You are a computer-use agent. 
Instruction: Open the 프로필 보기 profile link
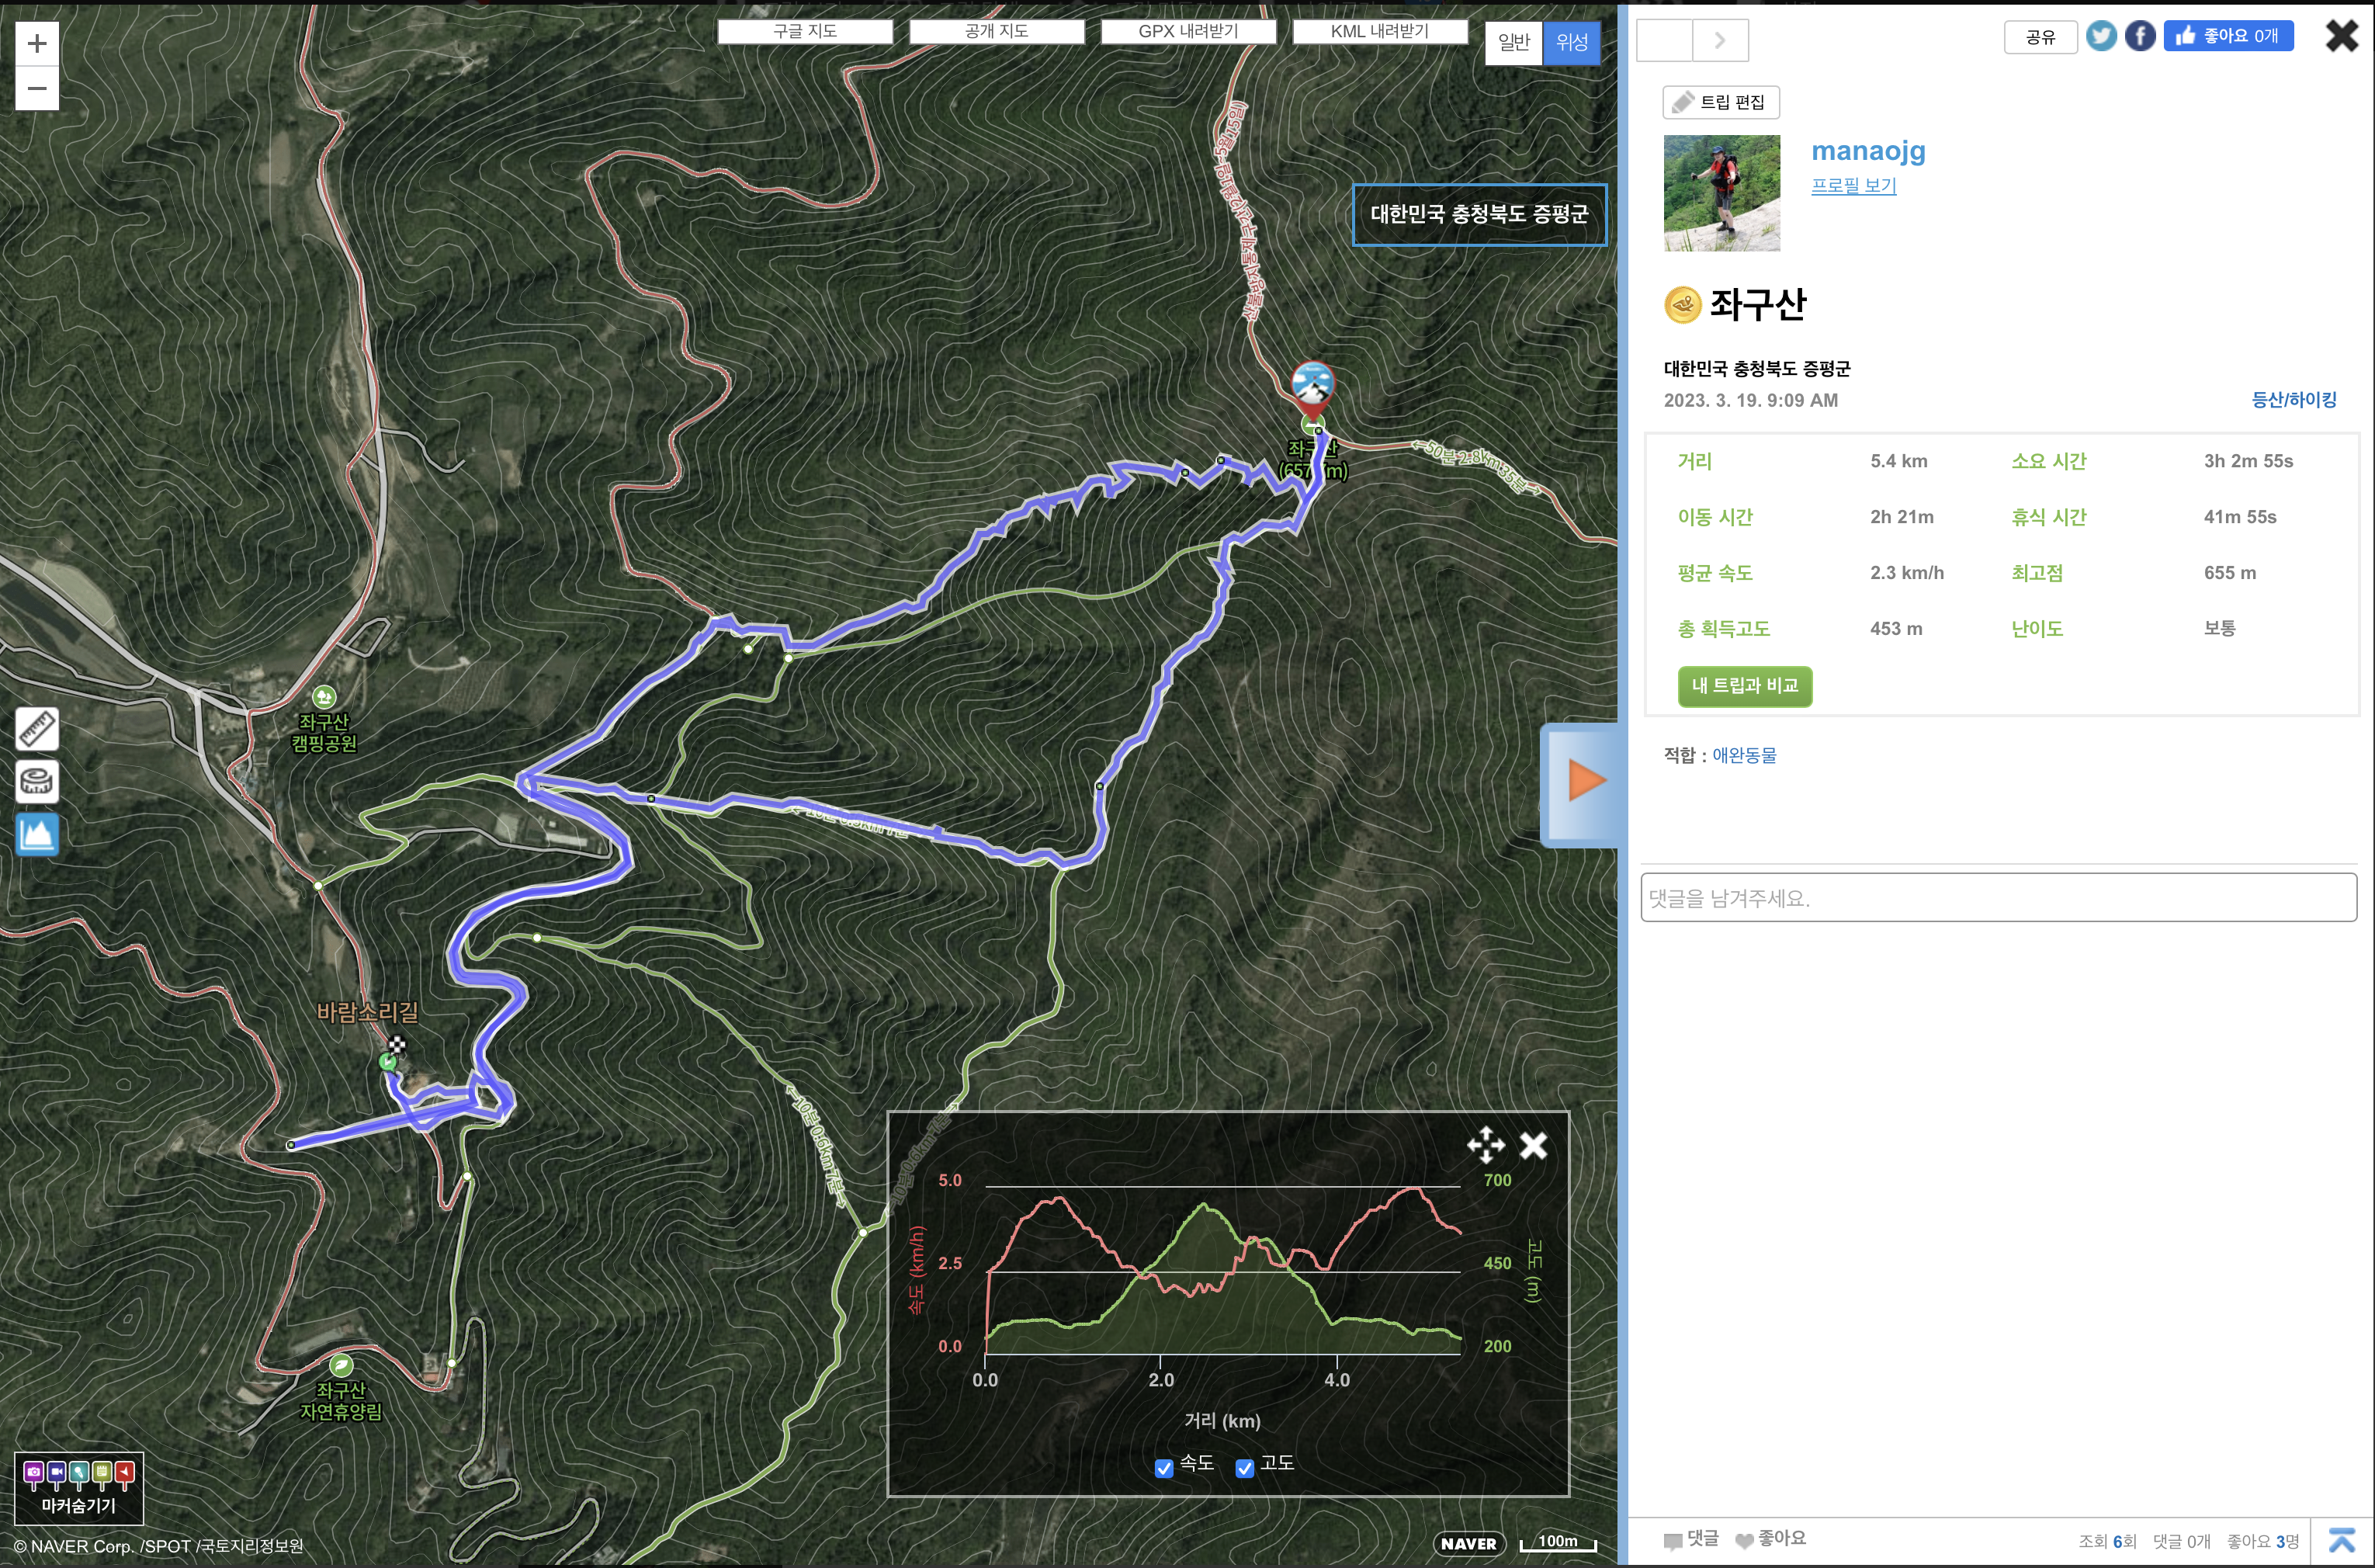(1853, 186)
